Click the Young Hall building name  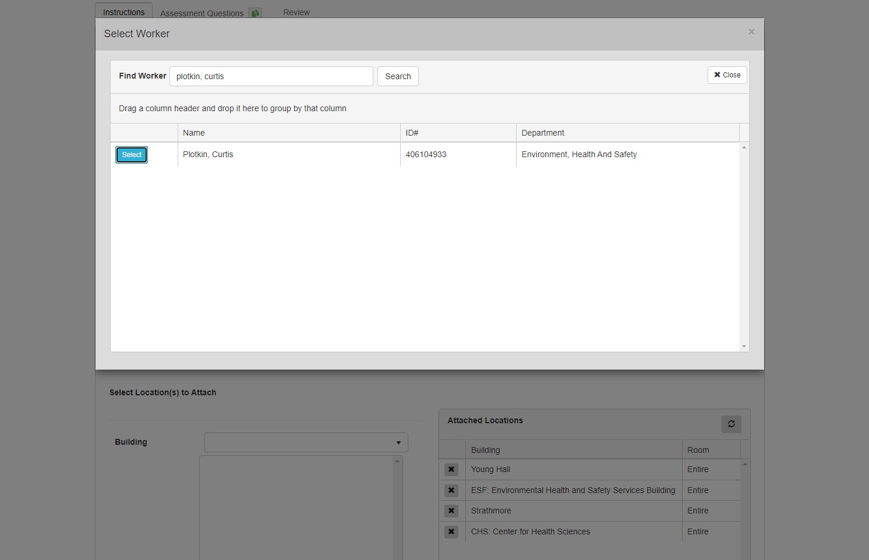coord(490,469)
